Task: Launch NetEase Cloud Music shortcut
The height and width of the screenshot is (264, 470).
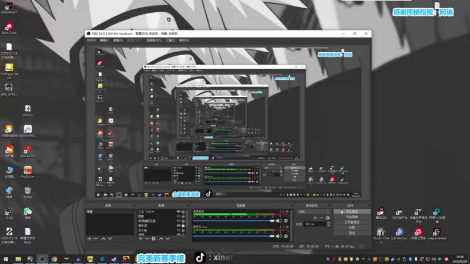Action: coord(418,233)
